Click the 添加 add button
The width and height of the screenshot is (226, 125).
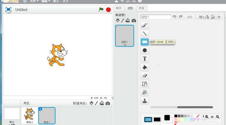pos(200,17)
